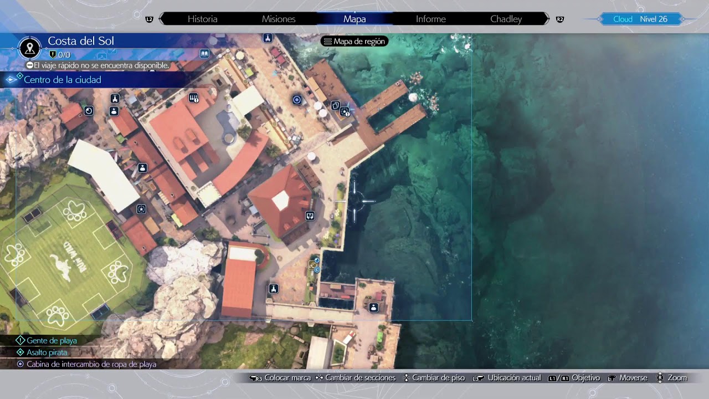Click the fast travel unavailable notice
This screenshot has width=709, height=399.
(97, 65)
